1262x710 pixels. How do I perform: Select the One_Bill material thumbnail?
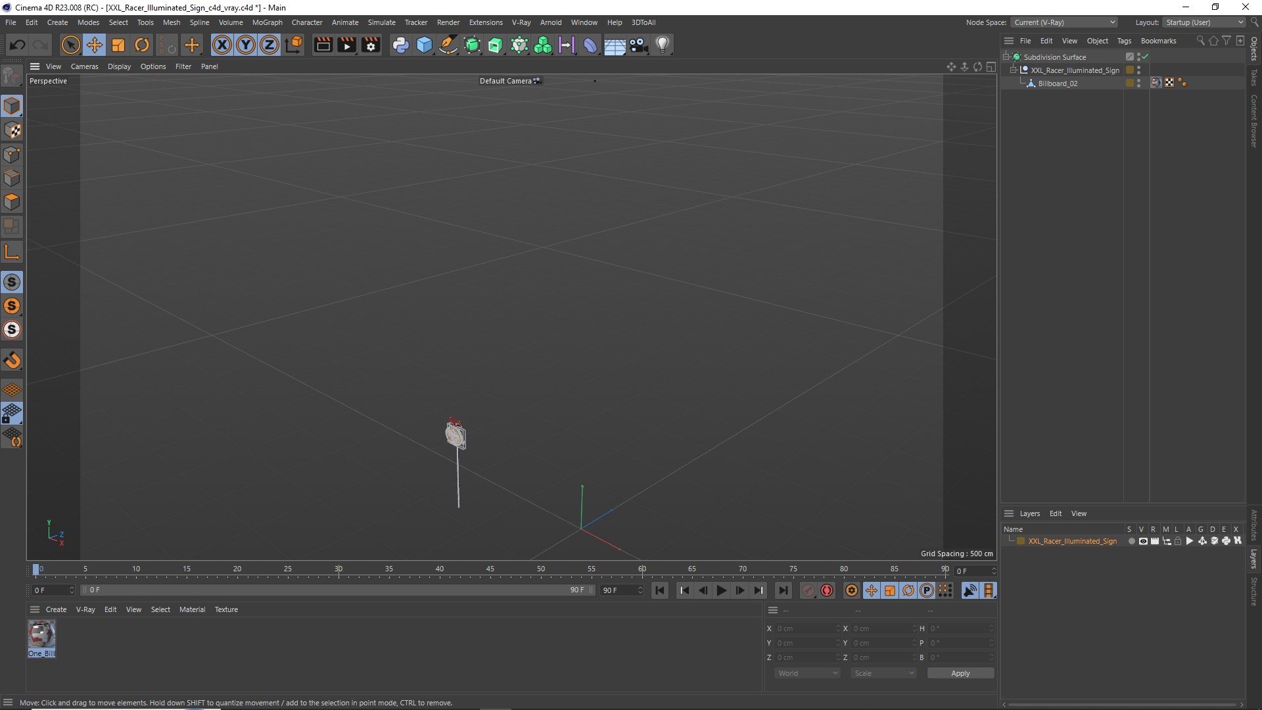click(x=41, y=634)
